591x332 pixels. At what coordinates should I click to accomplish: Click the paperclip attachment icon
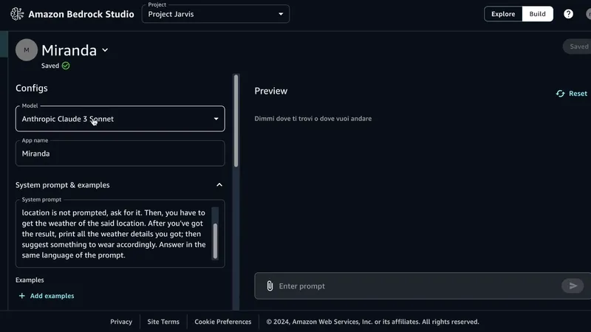click(270, 286)
